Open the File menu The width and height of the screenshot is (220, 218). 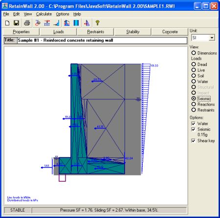coord(6,14)
